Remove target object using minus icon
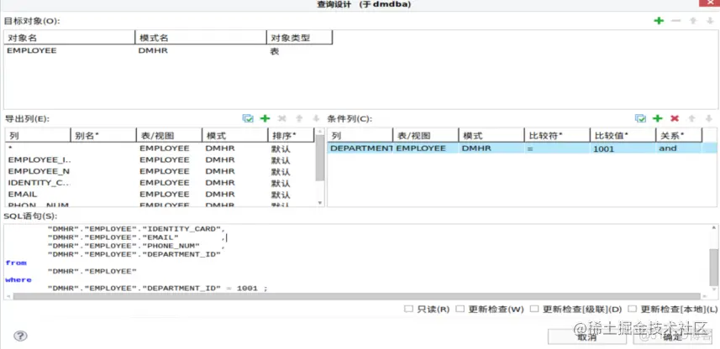 [675, 21]
